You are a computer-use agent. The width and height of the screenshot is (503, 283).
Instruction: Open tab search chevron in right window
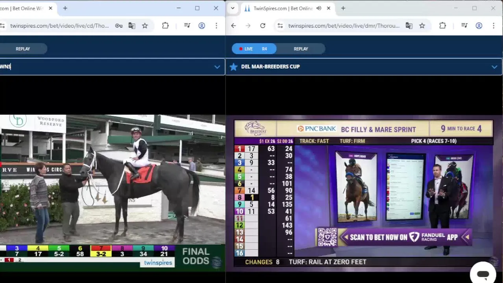tap(233, 8)
